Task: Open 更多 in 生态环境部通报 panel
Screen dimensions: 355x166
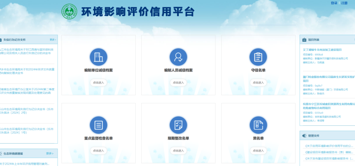Action: coord(50,154)
